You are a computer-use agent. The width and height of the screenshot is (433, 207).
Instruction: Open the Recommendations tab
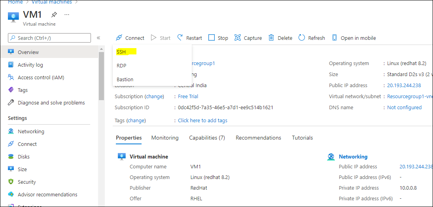(259, 138)
